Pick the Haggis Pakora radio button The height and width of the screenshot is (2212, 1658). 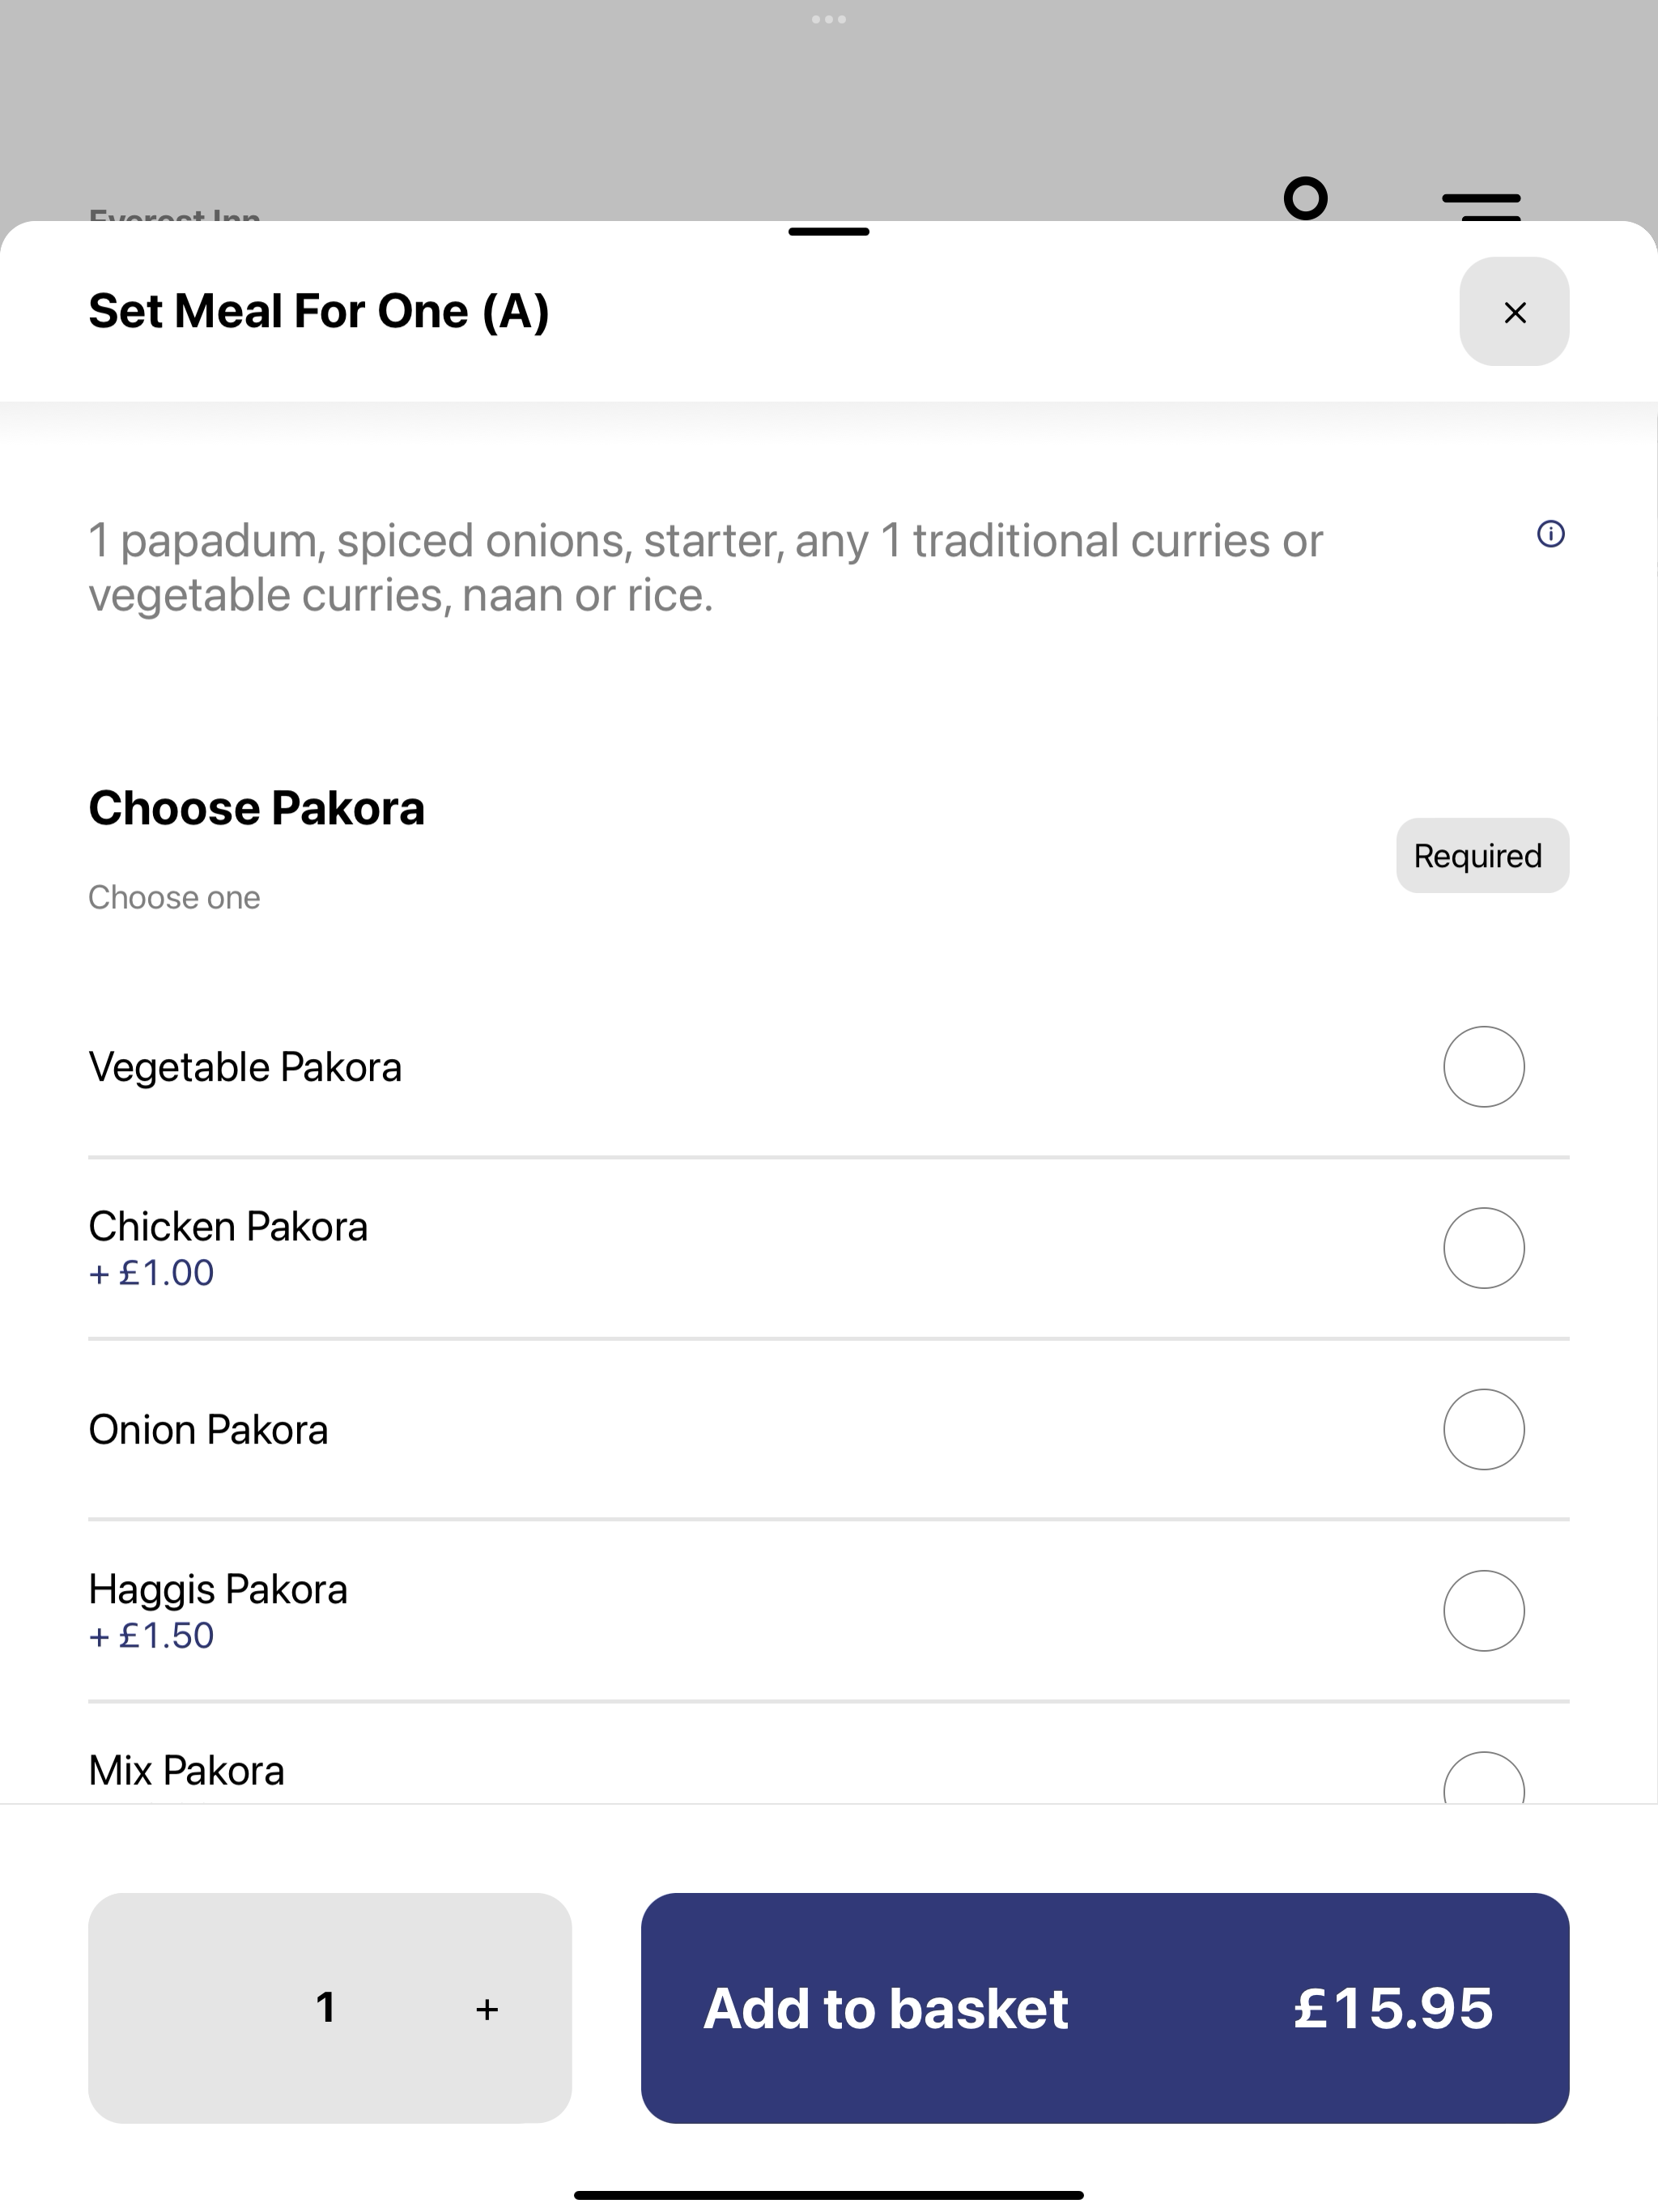tap(1483, 1611)
